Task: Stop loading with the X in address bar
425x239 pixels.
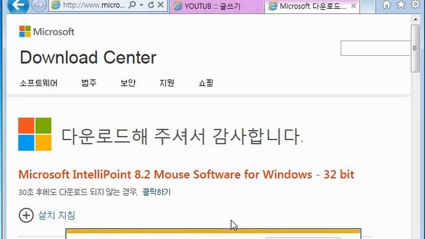Action: [x=161, y=5]
